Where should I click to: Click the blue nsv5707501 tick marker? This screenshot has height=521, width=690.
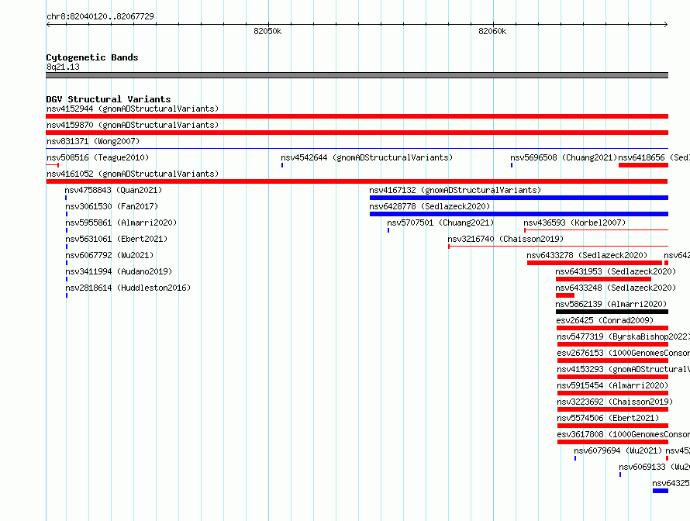388,230
